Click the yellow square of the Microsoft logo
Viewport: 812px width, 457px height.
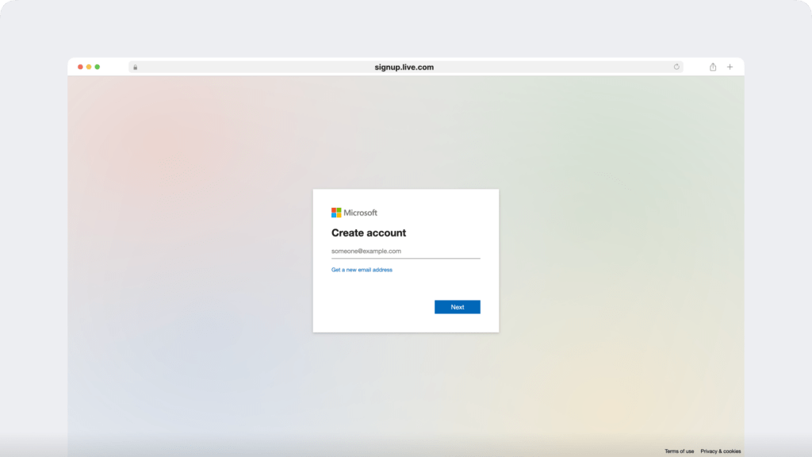(x=339, y=214)
